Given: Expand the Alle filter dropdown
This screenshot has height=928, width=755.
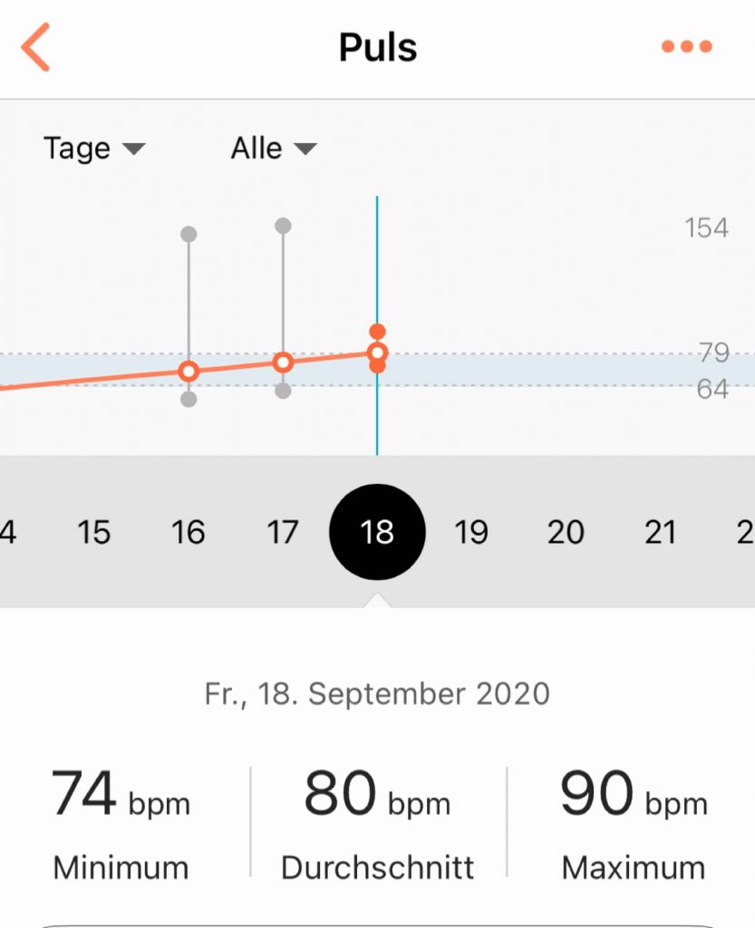Looking at the screenshot, I should click(x=274, y=148).
